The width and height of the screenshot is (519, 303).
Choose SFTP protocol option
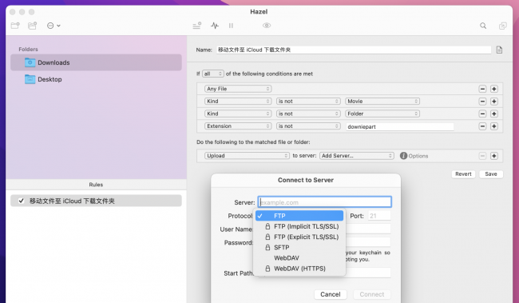coord(299,248)
